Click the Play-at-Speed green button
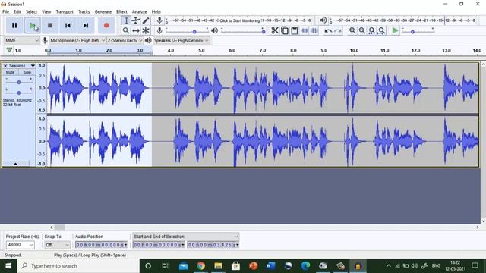The image size is (486, 273). [395, 30]
